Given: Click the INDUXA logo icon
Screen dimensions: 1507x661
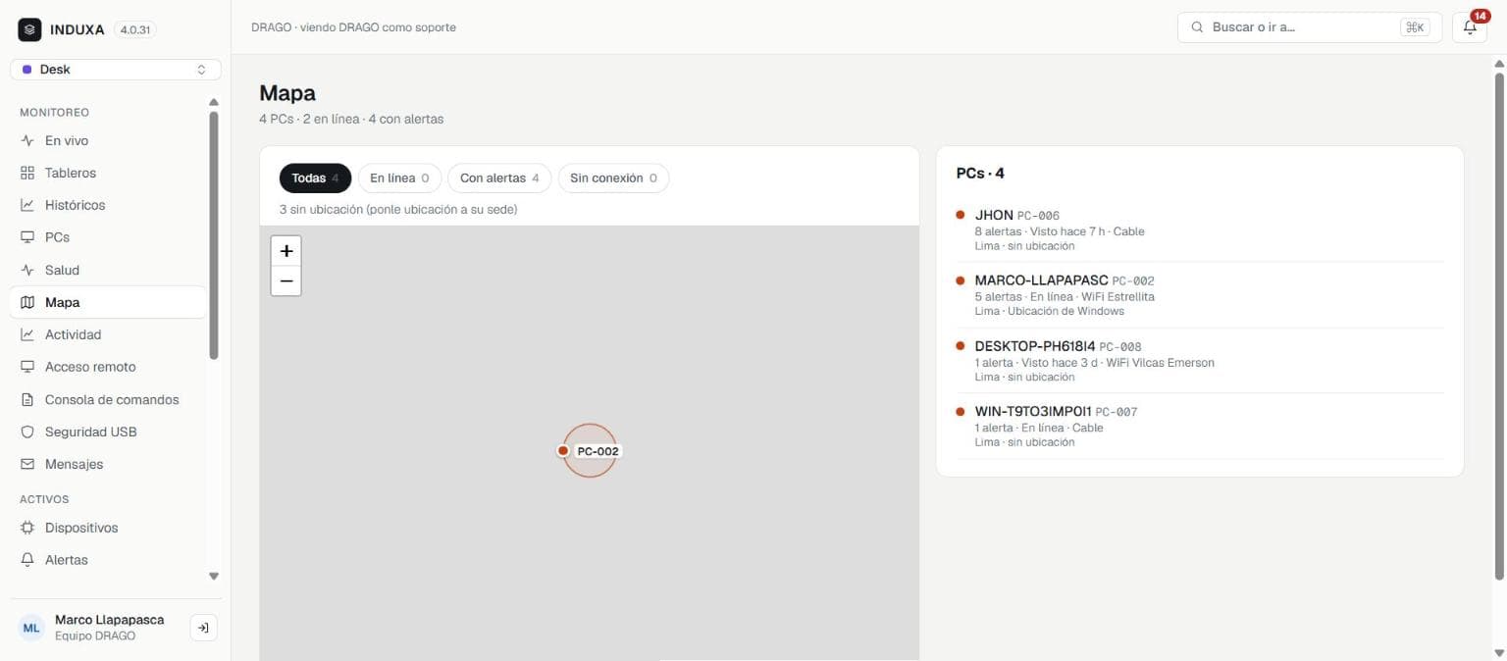Looking at the screenshot, I should [29, 29].
